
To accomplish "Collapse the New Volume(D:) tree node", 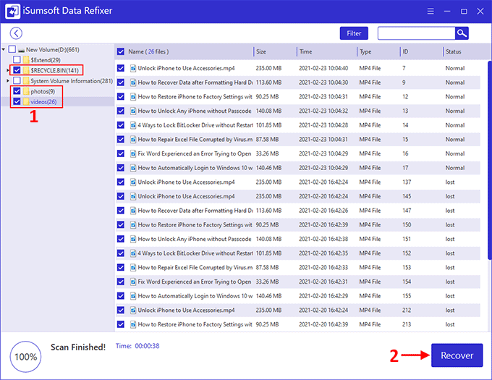I will (4, 49).
